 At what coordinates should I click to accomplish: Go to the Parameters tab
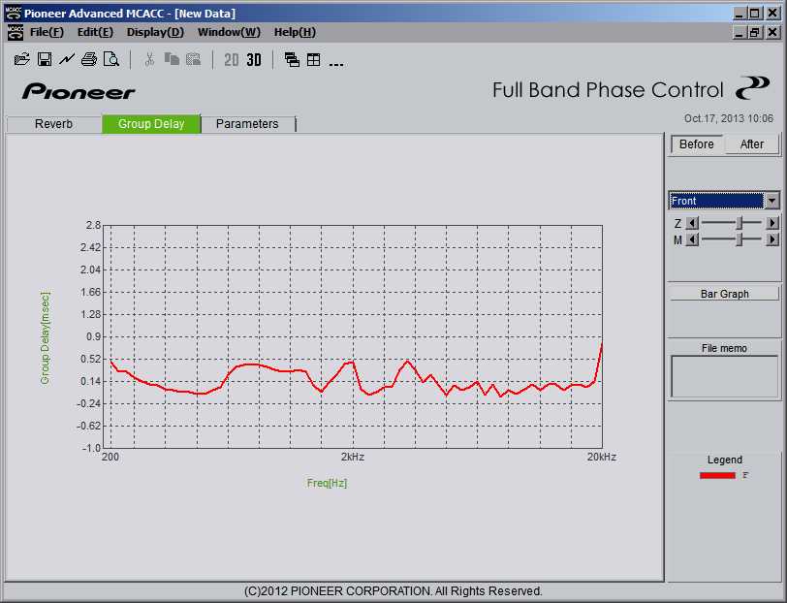click(247, 124)
